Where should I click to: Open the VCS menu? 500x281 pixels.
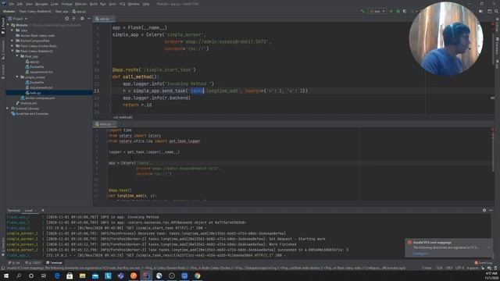point(123,4)
